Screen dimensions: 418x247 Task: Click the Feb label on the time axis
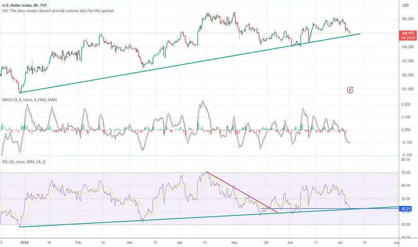click(78, 243)
